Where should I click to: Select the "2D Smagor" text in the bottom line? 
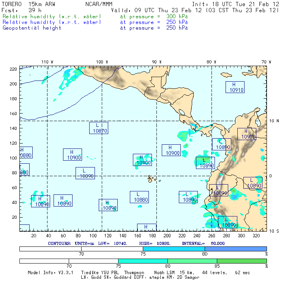click(x=188, y=278)
